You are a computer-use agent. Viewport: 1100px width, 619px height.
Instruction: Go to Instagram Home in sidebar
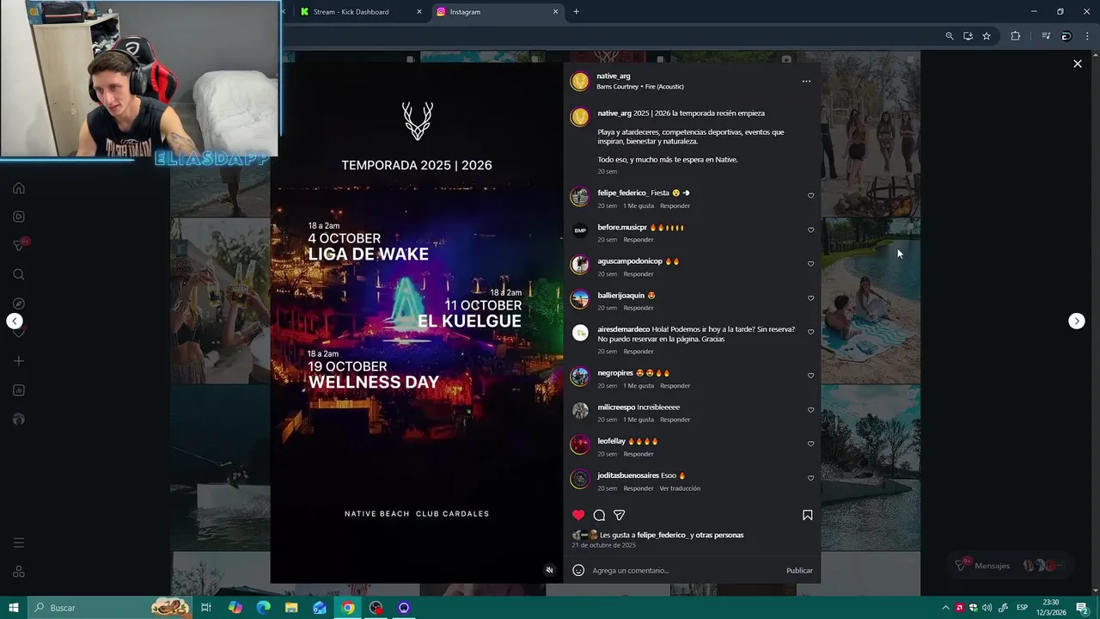click(19, 188)
